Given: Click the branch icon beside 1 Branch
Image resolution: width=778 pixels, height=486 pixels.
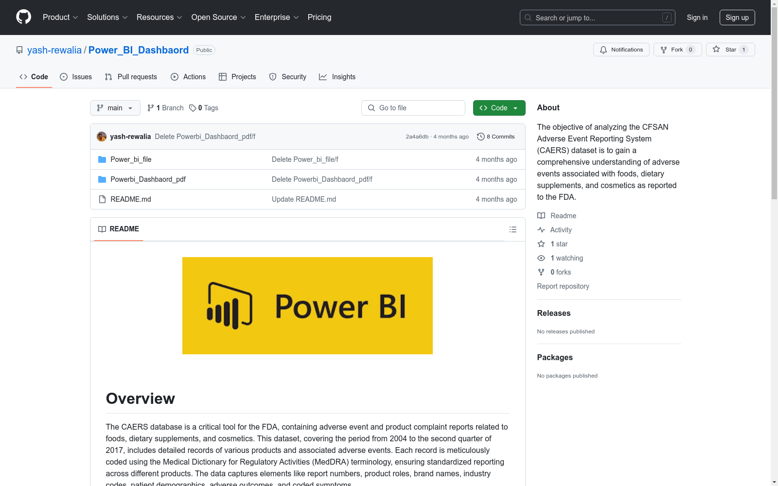Looking at the screenshot, I should point(151,108).
